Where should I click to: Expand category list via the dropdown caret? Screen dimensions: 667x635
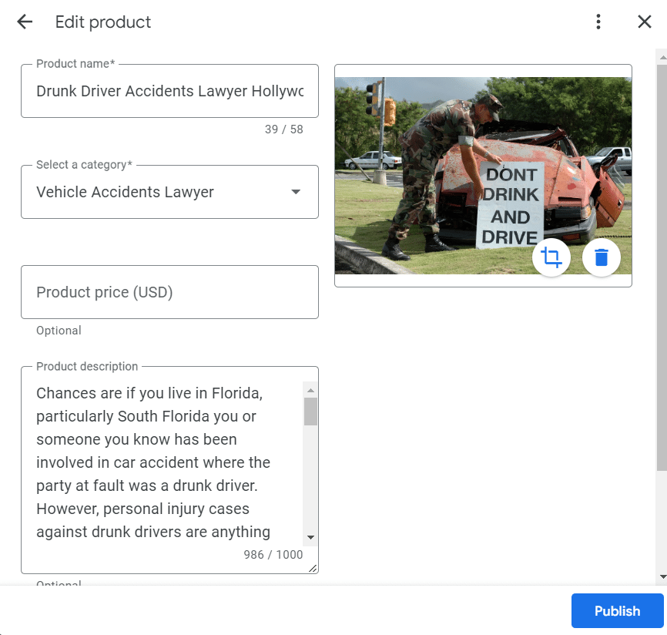pyautogui.click(x=296, y=192)
